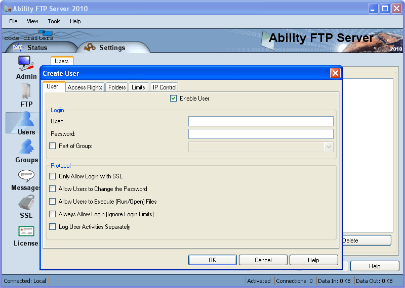The width and height of the screenshot is (405, 288).
Task: Click the Status tab graph icon
Action: tap(18, 47)
